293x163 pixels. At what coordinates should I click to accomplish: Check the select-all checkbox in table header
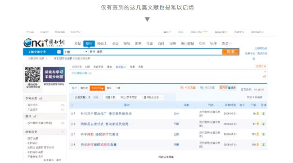pos(72,105)
